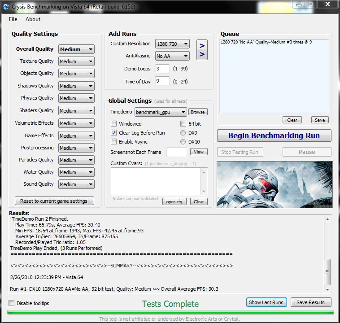The width and height of the screenshot is (340, 323).
Task: Browse for a timedemo file
Action: click(x=198, y=112)
